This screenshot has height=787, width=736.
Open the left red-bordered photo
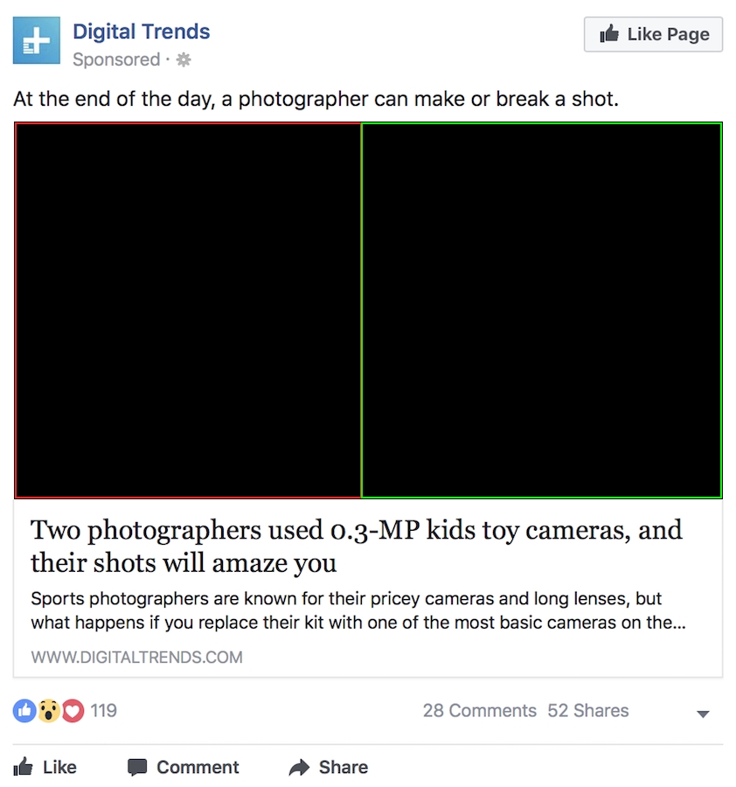click(x=188, y=310)
